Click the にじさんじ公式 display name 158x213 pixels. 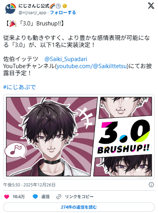click(x=34, y=6)
